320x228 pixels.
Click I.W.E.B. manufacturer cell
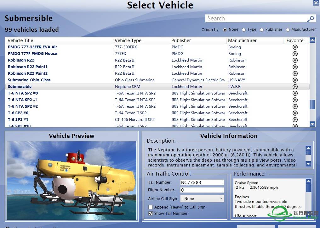tap(235, 86)
